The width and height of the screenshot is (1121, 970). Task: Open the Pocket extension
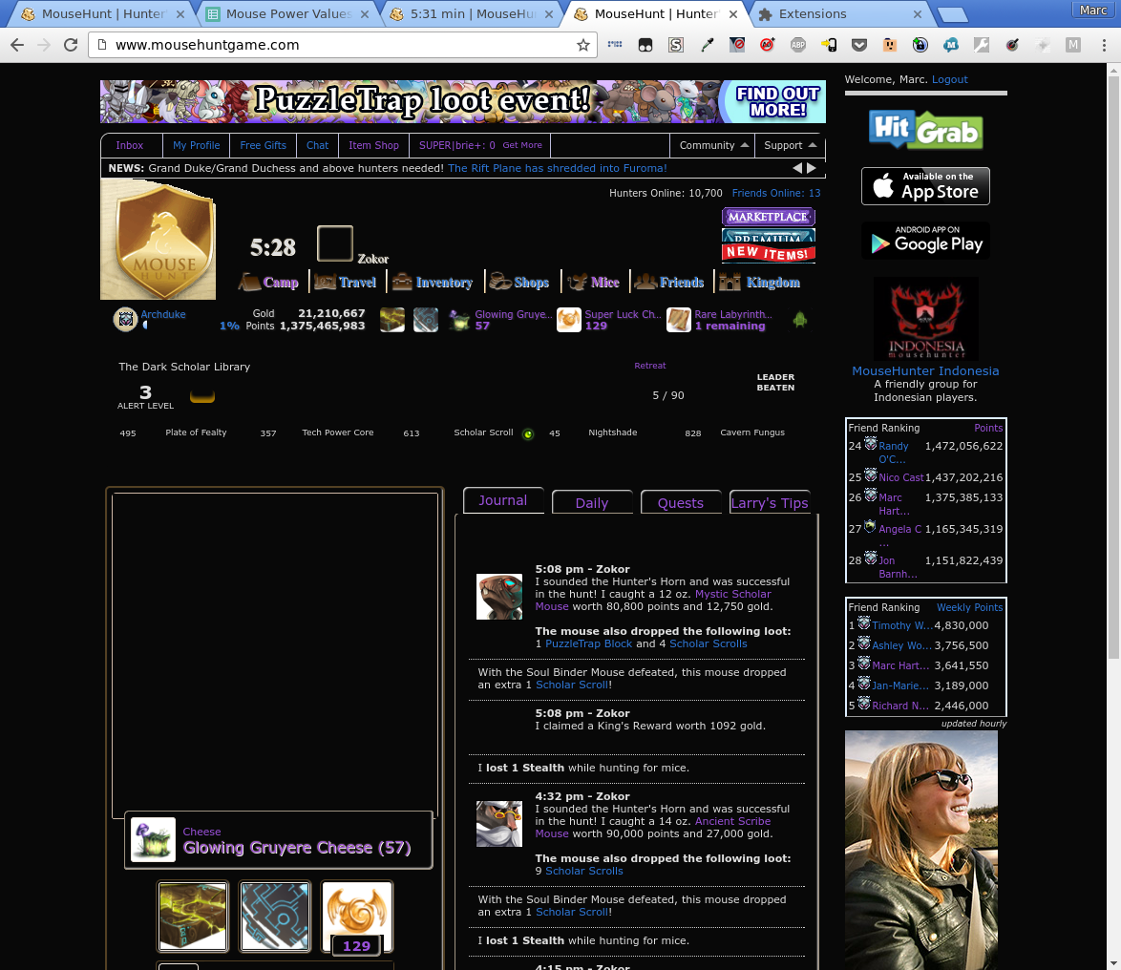click(859, 45)
